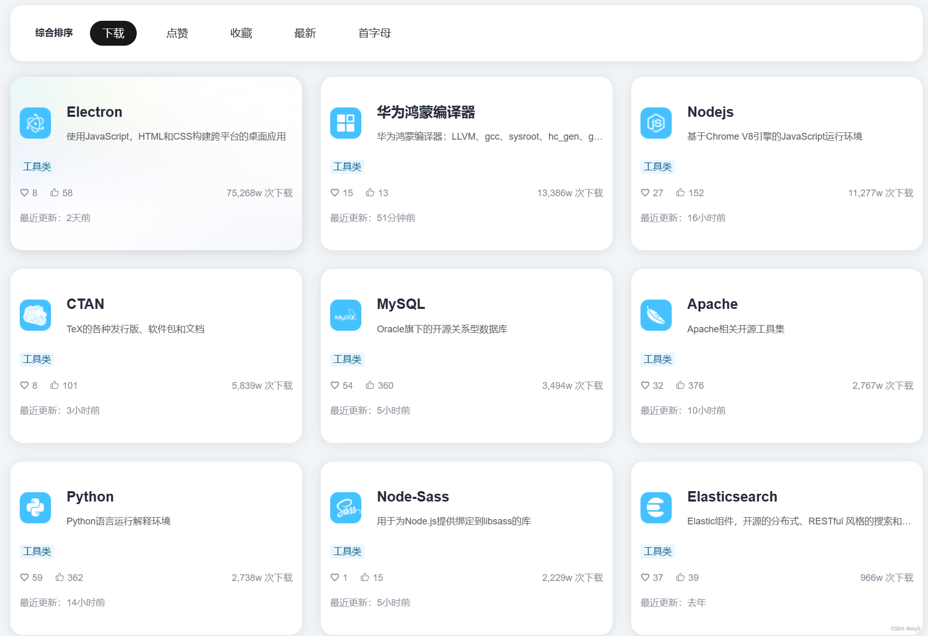Sort by 首字母
Screen dimensions: 928x636
click(374, 33)
